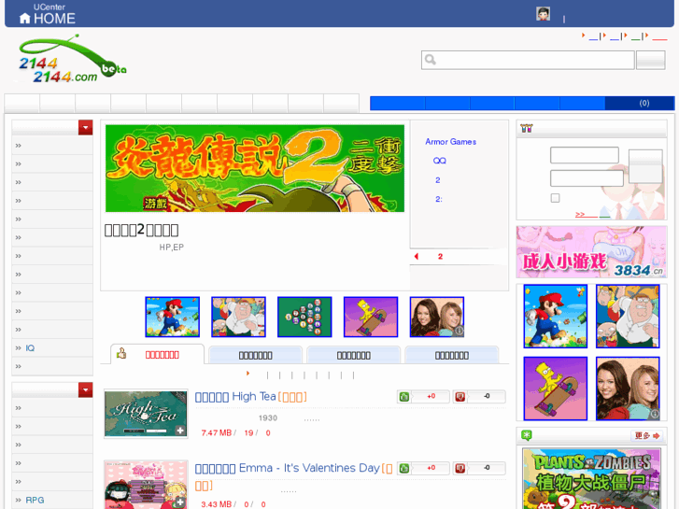Click the search button beside the search field
Screen dimensions: 679x509
pos(650,60)
